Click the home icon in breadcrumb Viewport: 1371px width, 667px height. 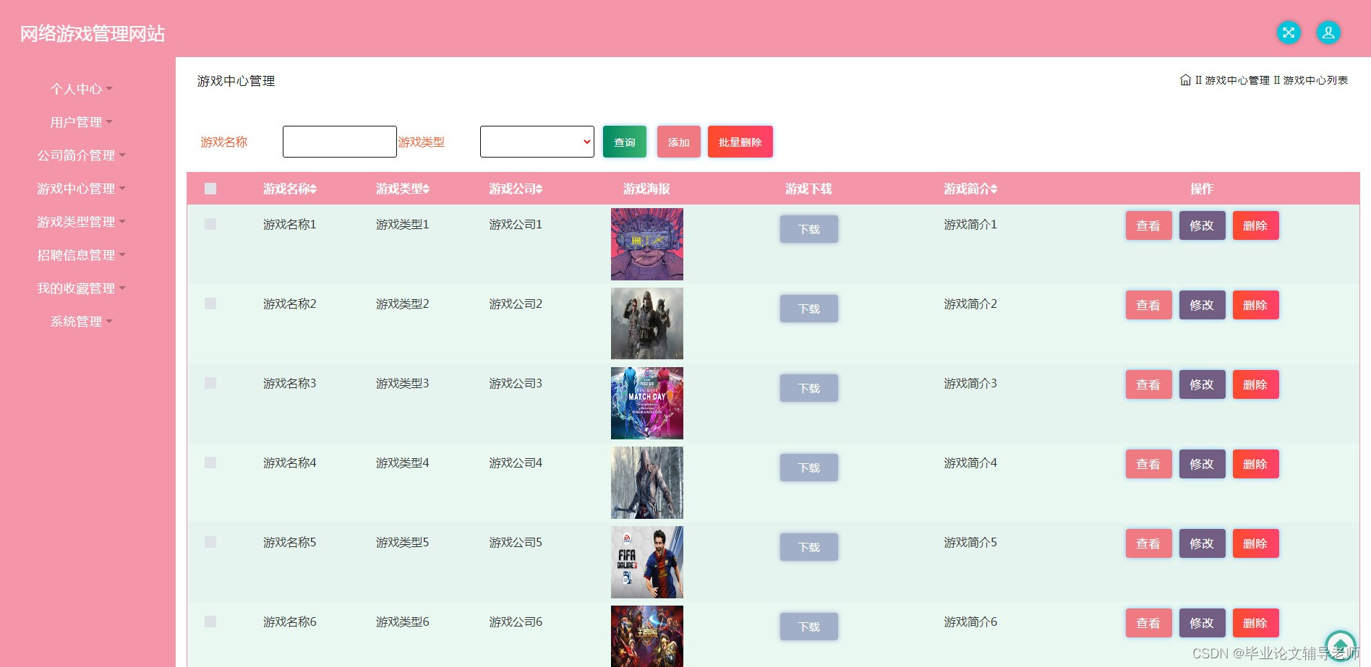click(1185, 80)
